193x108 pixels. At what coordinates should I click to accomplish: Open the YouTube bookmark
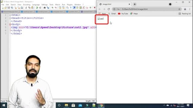tap(123, 13)
